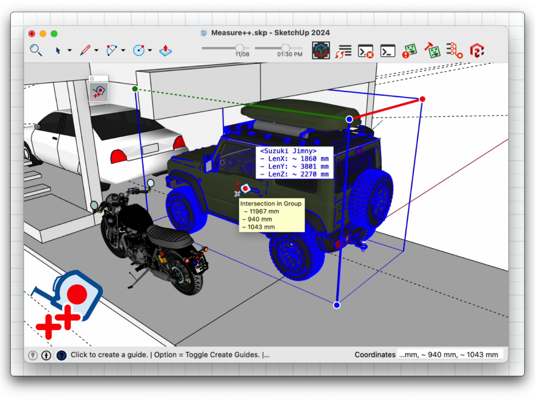Click the console with red X icon

366,51
